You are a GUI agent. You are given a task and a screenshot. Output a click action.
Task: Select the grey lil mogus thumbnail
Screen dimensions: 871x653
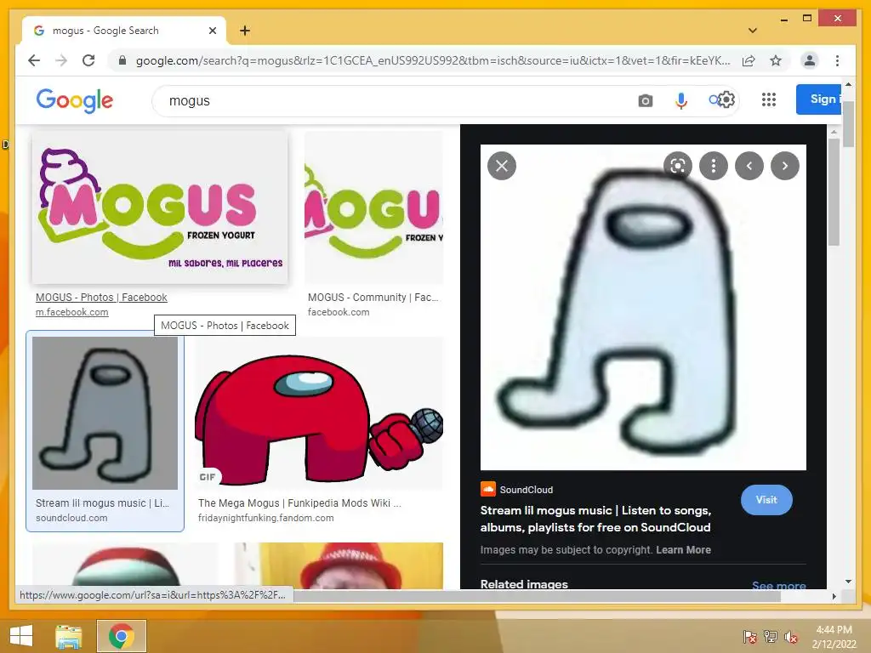pyautogui.click(x=105, y=413)
